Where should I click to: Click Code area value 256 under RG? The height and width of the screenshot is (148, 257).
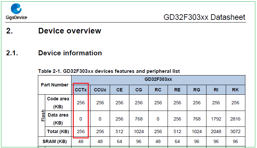pyautogui.click(x=197, y=103)
